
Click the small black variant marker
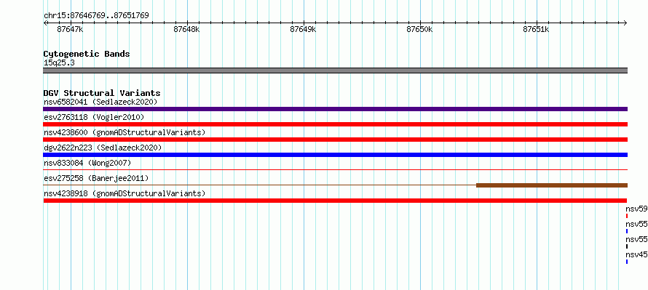(627, 246)
